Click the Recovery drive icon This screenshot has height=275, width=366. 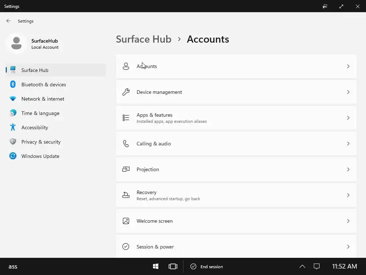coord(126,195)
